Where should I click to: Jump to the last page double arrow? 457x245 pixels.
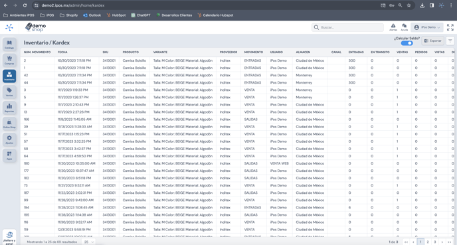[450, 242]
